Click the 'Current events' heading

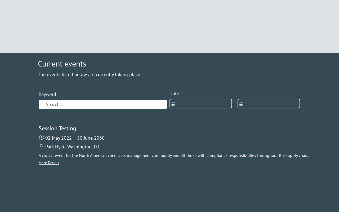(62, 64)
